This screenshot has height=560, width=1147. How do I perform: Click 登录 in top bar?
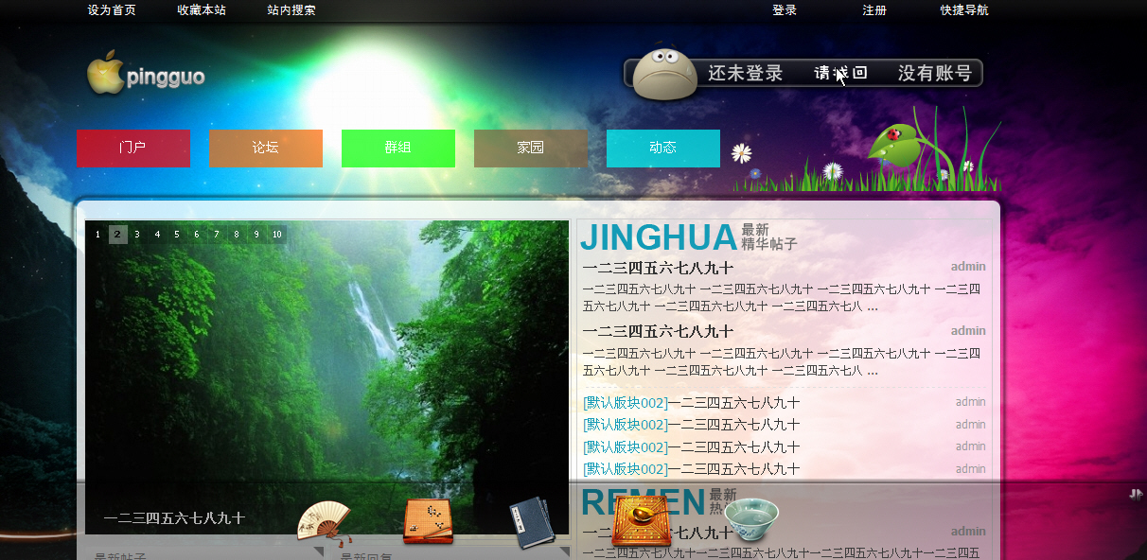coord(785,10)
